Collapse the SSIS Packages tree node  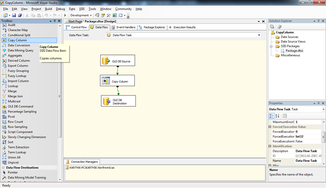[x=271, y=46]
